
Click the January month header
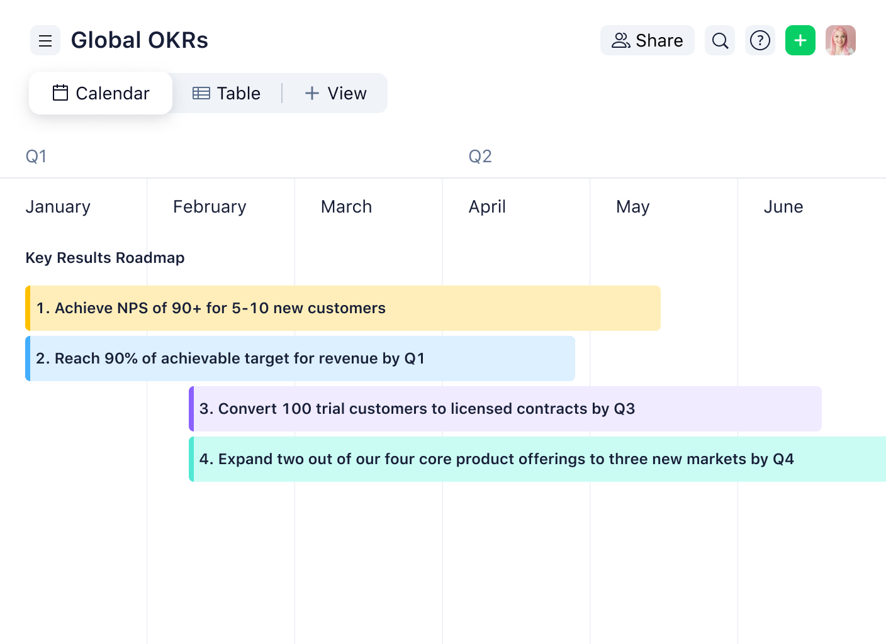pos(58,207)
